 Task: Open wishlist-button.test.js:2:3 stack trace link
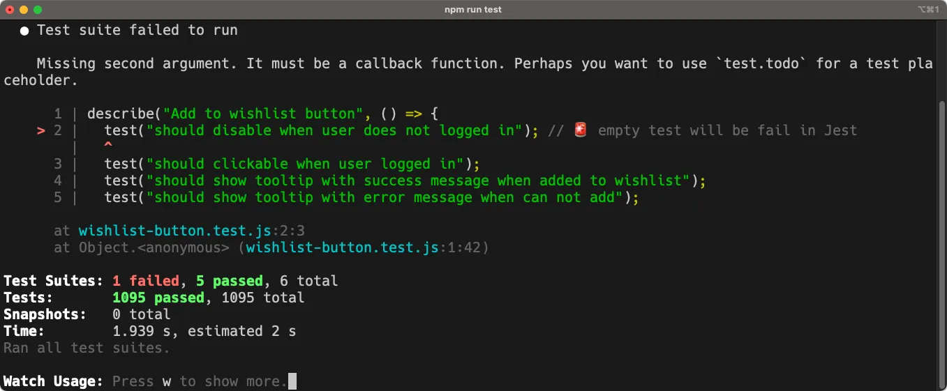191,231
